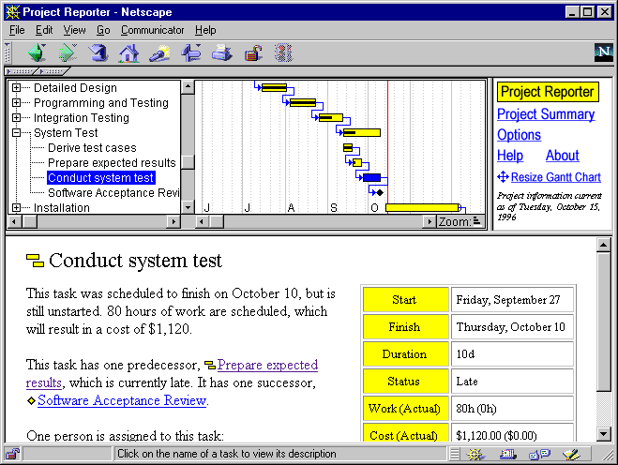Image resolution: width=618 pixels, height=465 pixels.
Task: Click the description pane scroll down arrow
Action: 603,434
